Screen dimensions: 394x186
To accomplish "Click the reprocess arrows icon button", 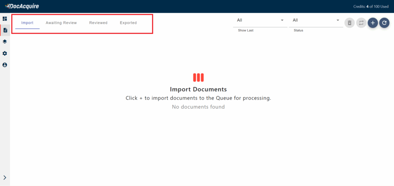I will pos(361,23).
